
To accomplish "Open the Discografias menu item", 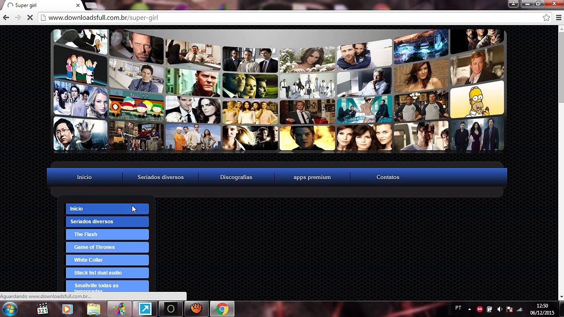I will 236,177.
